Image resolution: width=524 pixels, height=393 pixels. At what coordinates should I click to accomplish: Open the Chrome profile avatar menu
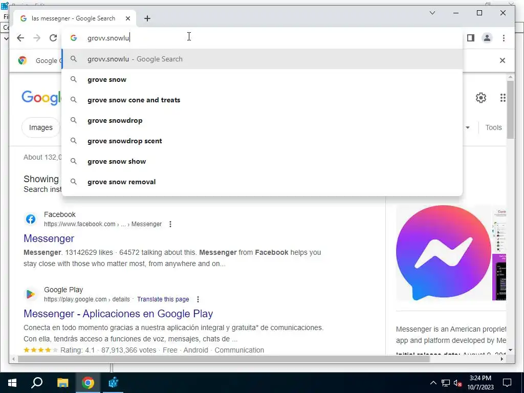coord(487,38)
